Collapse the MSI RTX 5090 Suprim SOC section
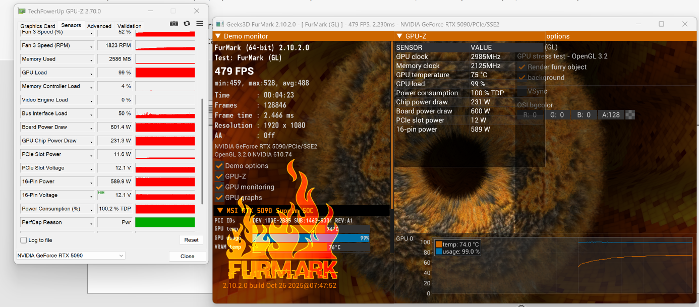The image size is (699, 307). 219,210
